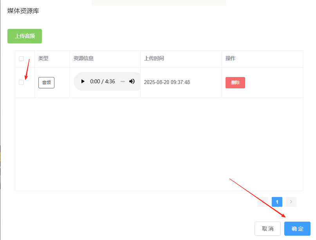Image resolution: width=316 pixels, height=240 pixels.
Task: Click the 媒体资源库 dialog title
Action: 23,11
